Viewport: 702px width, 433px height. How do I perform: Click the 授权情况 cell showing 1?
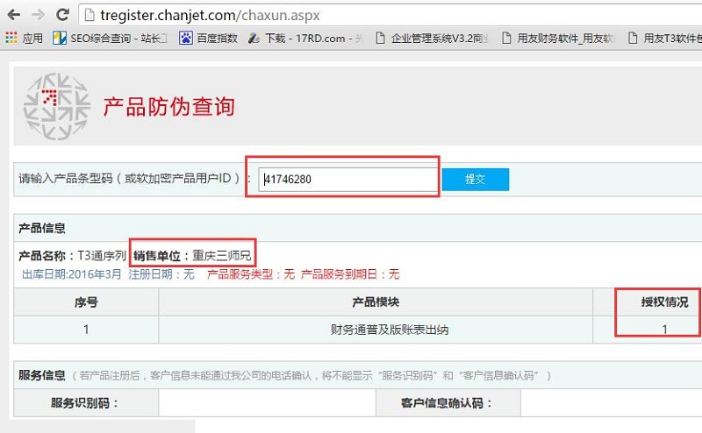point(664,330)
